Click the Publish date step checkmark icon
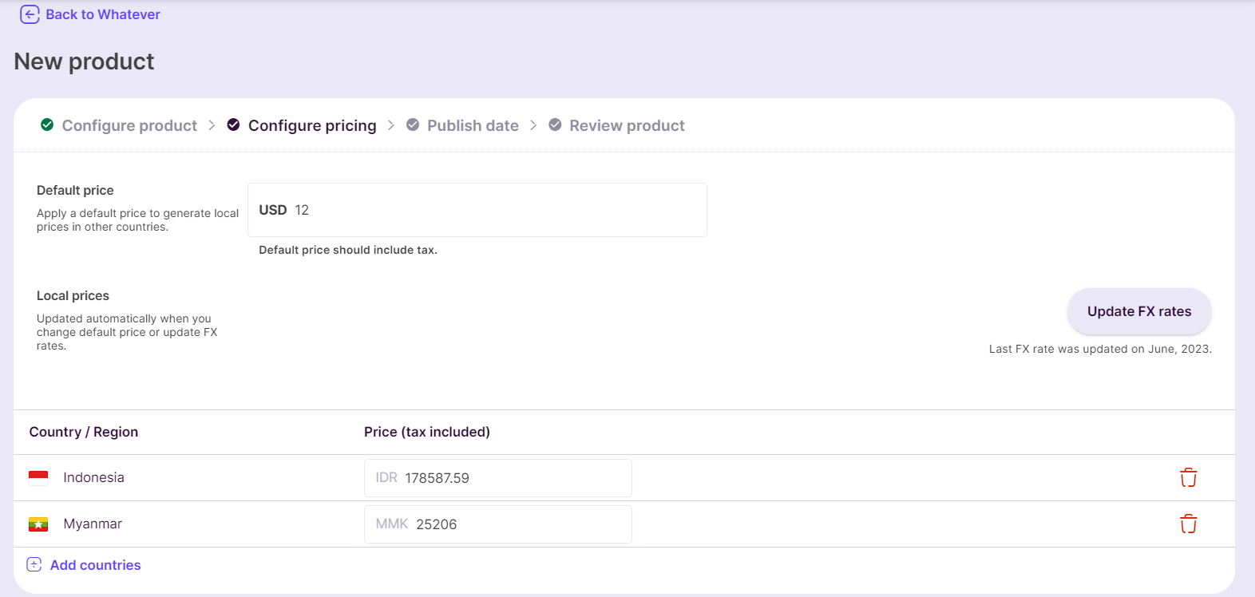 [x=413, y=125]
